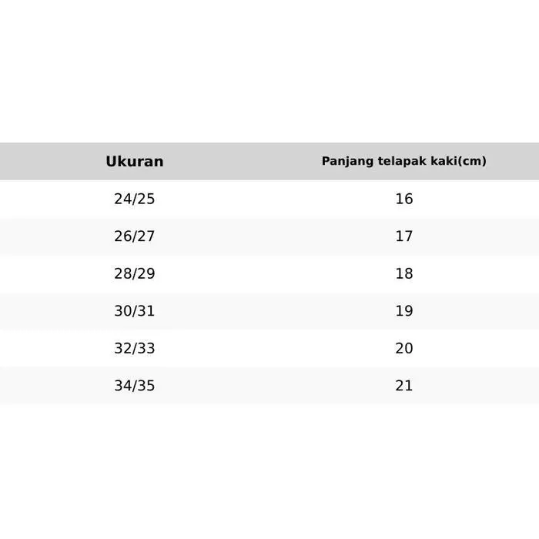Image resolution: width=539 pixels, height=539 pixels.
Task: Select the 32/33 size cell
Action: [135, 348]
